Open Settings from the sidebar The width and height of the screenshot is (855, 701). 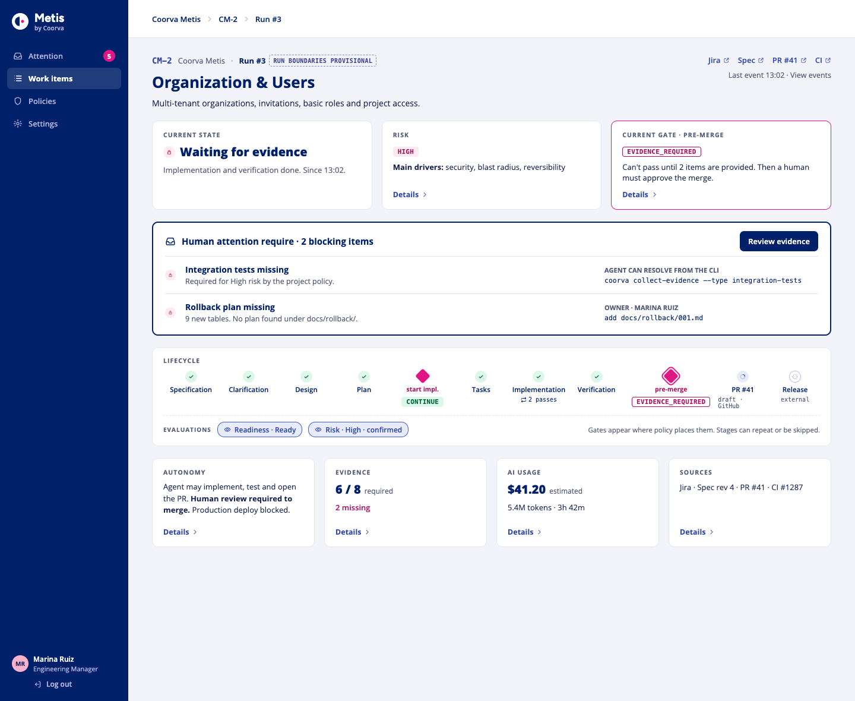click(64, 124)
